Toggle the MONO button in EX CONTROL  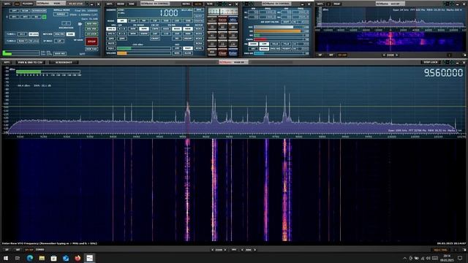(264, 49)
